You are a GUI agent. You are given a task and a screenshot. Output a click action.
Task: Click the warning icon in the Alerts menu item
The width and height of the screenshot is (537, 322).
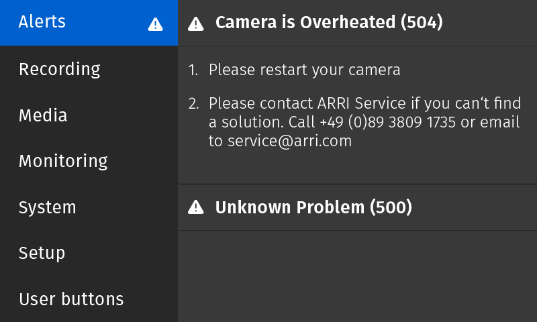[x=155, y=24]
